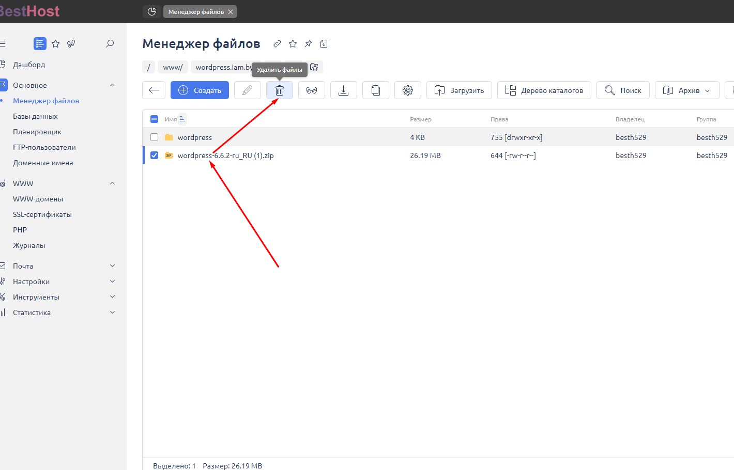Image resolution: width=734 pixels, height=470 pixels.
Task: Open the gear attributes icon in toolbar
Action: 408,90
